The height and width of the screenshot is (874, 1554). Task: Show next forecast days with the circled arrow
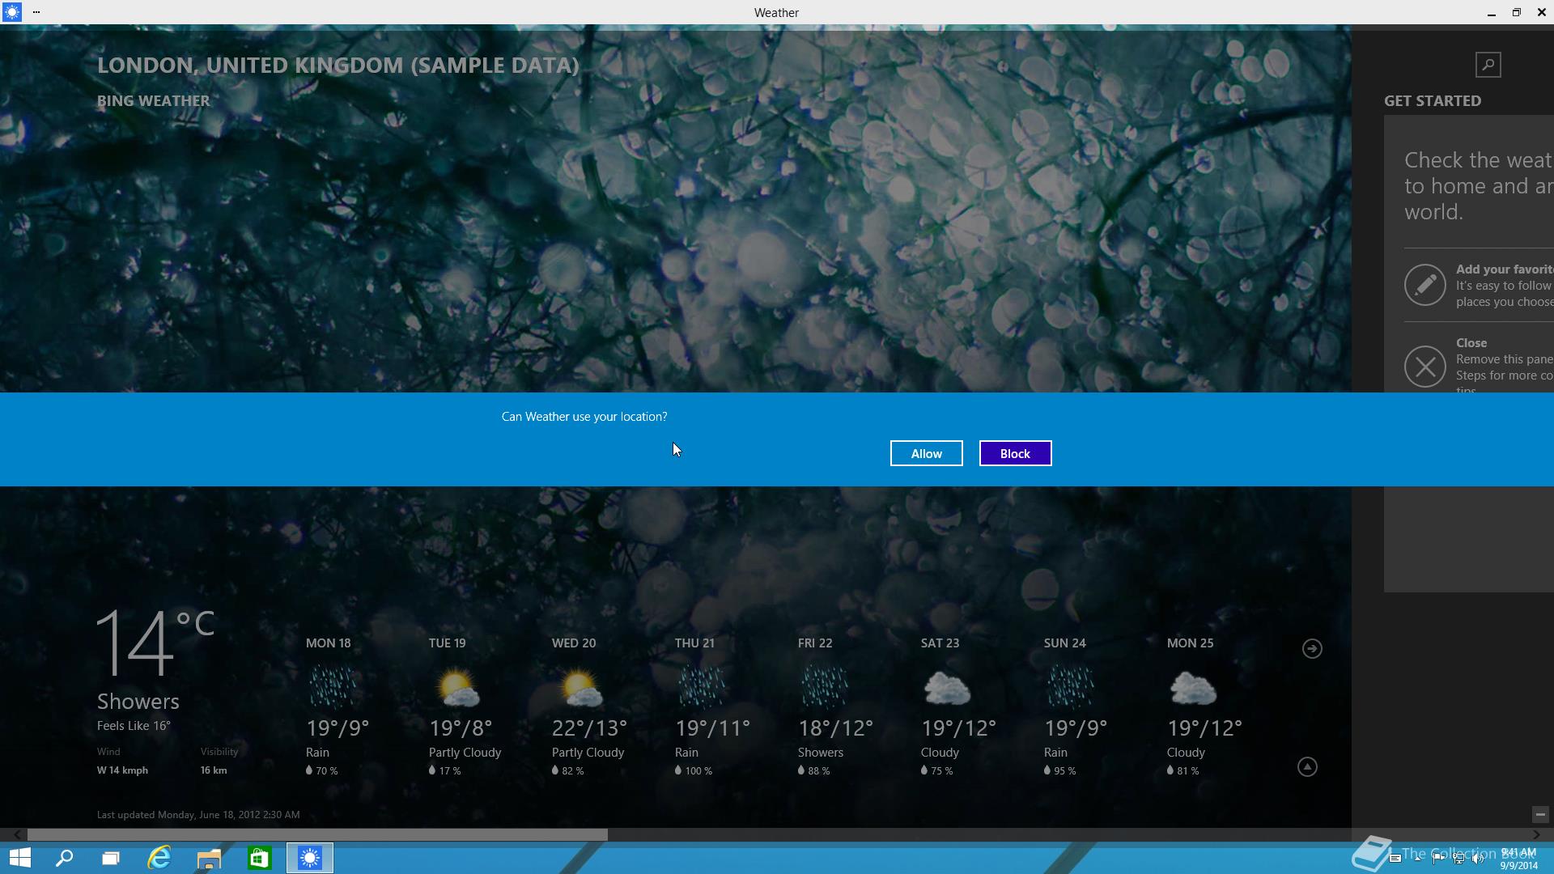coord(1312,648)
